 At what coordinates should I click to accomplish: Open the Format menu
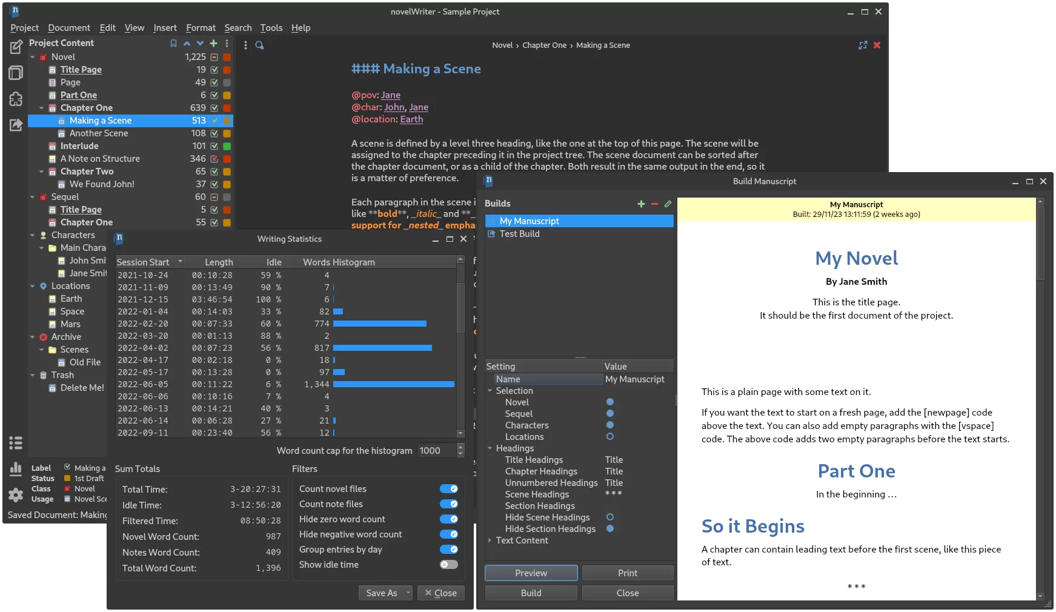click(201, 28)
